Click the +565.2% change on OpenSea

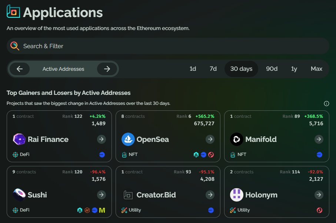(x=205, y=116)
